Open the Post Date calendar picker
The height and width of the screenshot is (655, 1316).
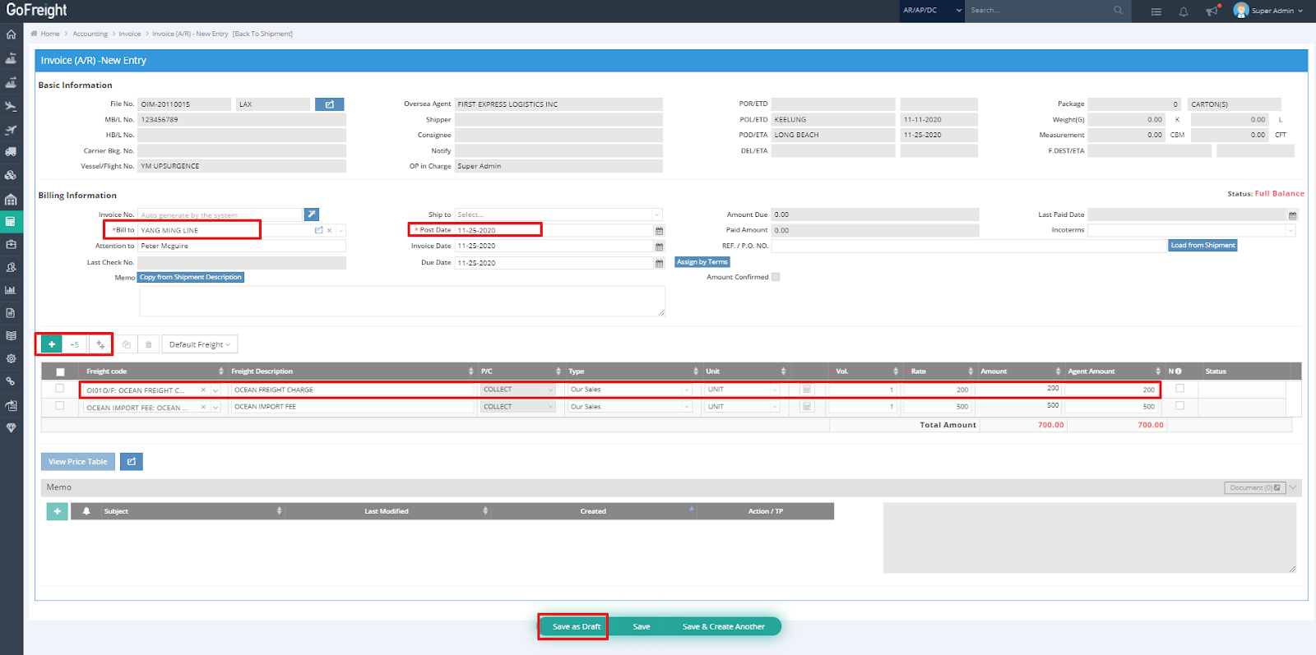659,231
